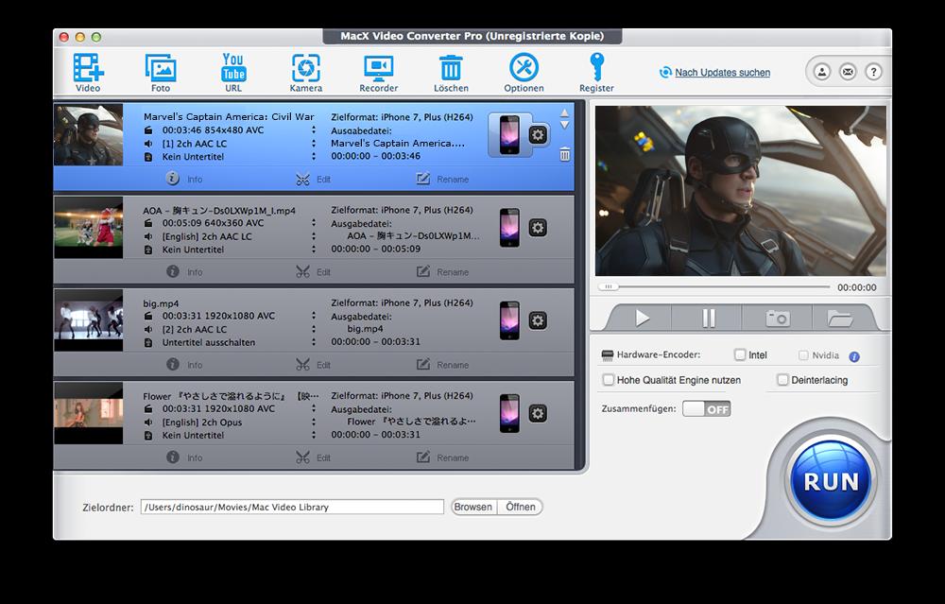Edit the AOA video with scissors
945x604 pixels.
pos(302,272)
